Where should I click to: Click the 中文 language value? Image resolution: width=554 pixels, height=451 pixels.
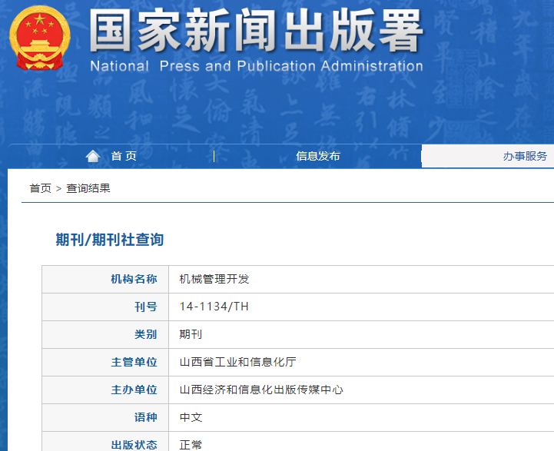coord(191,417)
